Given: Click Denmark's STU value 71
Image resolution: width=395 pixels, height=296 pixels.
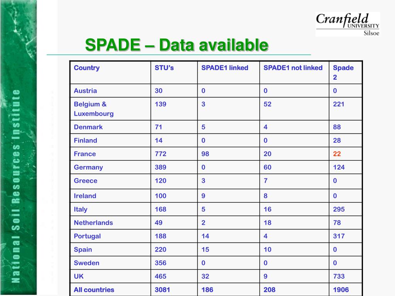Looking at the screenshot, I should [159, 127].
